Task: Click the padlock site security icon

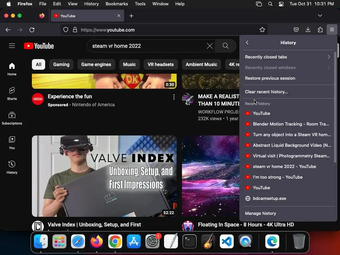Action: click(75, 30)
